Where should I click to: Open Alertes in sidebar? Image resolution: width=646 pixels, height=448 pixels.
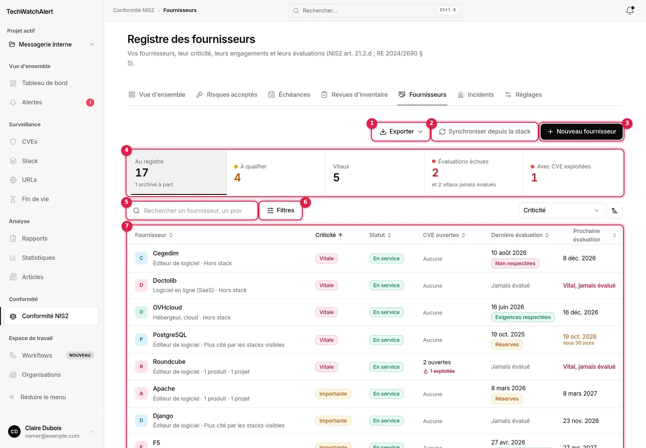(x=51, y=103)
